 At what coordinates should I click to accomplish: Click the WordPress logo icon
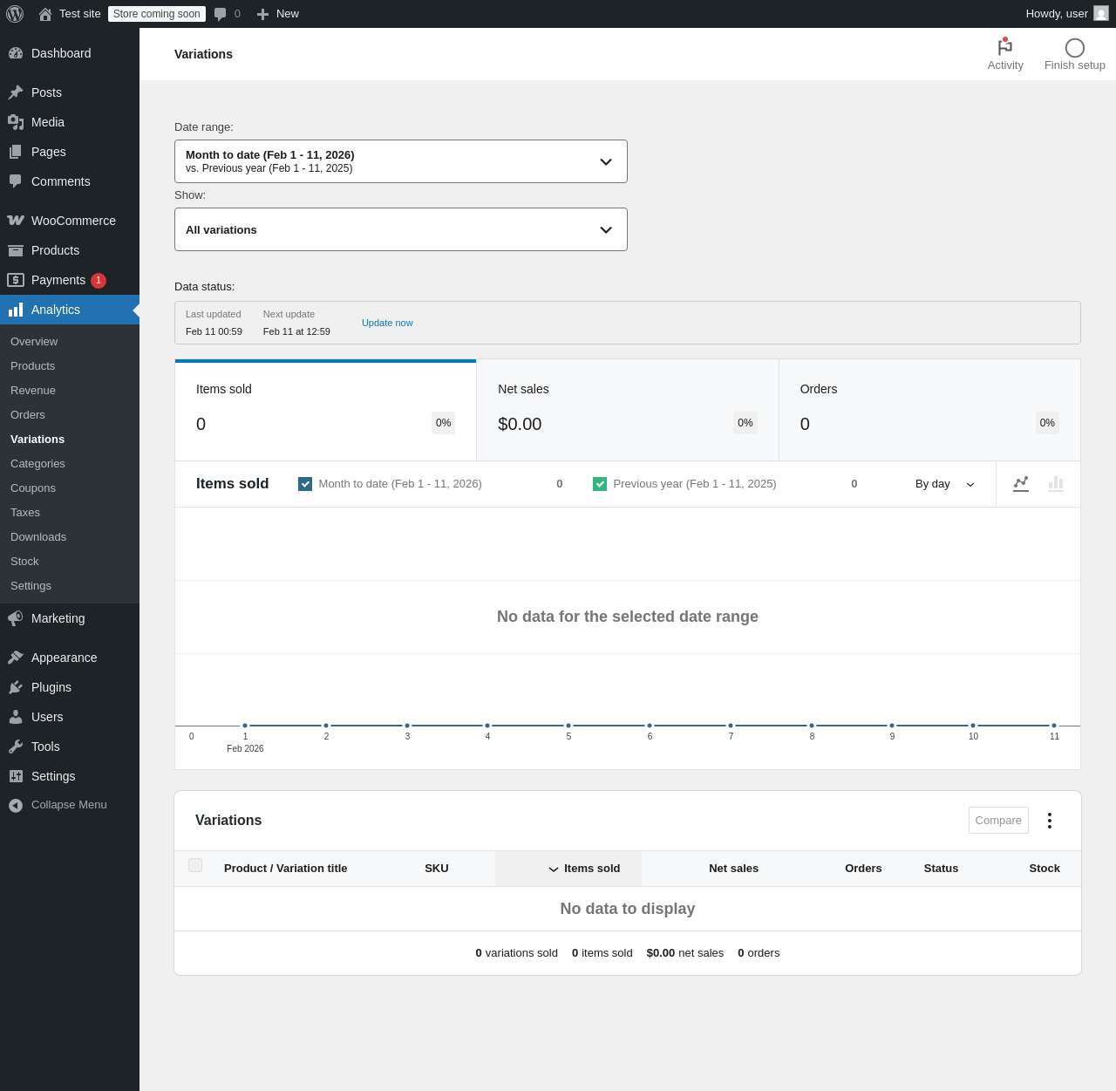point(15,14)
